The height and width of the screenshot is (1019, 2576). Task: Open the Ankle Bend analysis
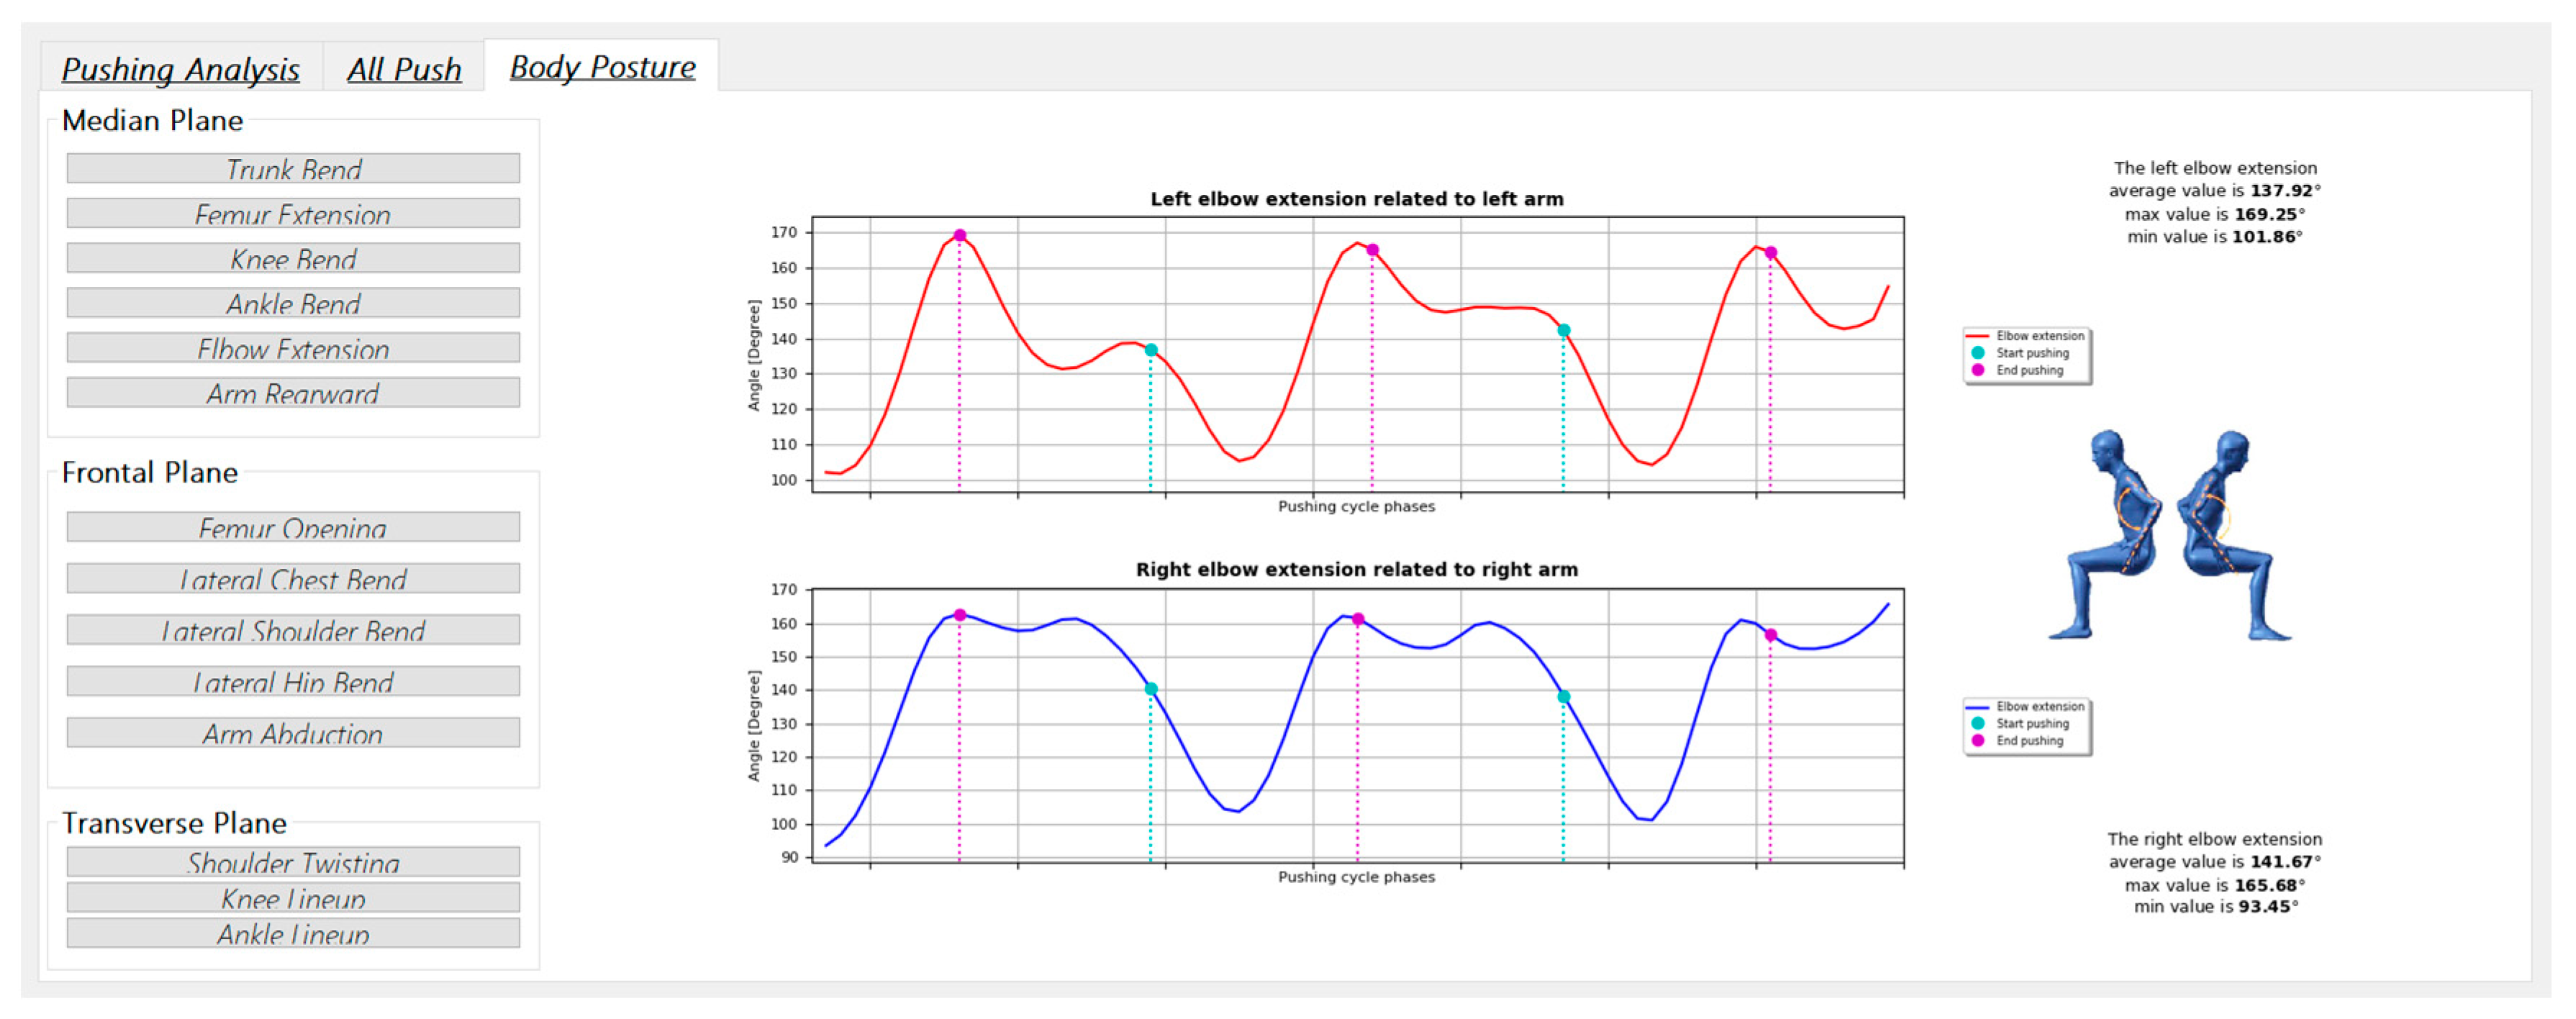pos(293,303)
